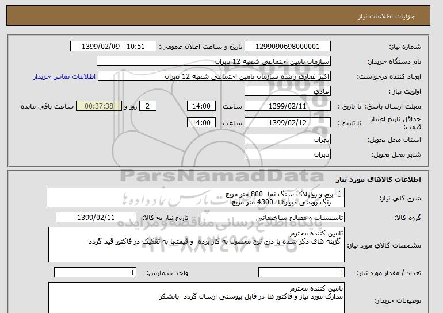The height and width of the screenshot is (313, 443).
Task: Click the remaining time countdown 00:37:38
Action: [x=99, y=106]
